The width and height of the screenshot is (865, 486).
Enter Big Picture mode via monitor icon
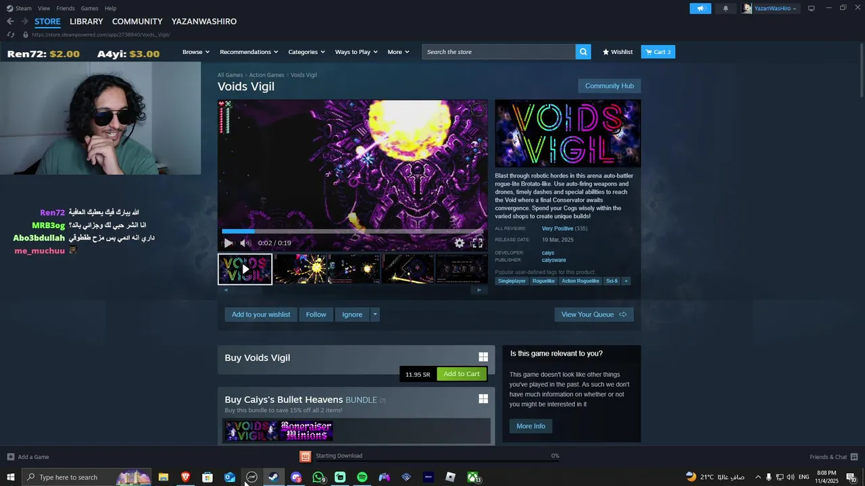coord(811,8)
